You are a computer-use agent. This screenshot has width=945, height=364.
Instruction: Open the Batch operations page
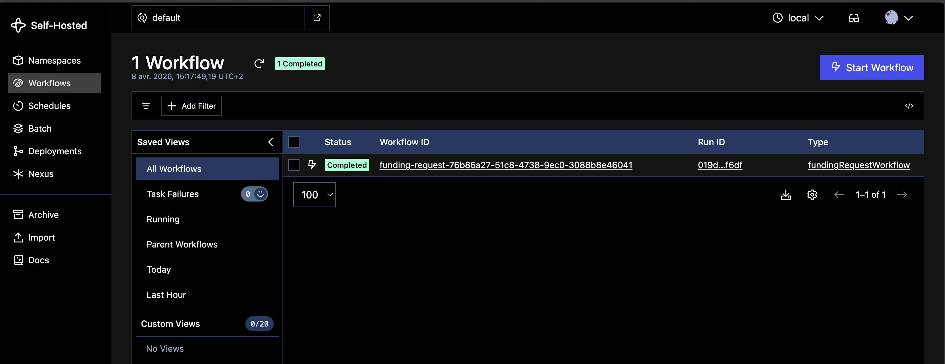pyautogui.click(x=40, y=128)
